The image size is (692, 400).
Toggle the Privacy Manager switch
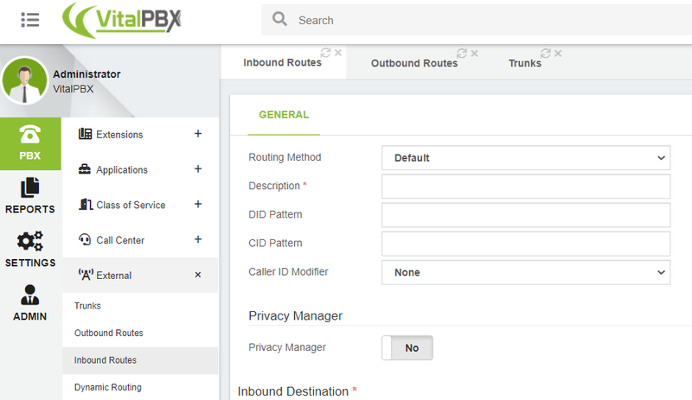pos(407,348)
